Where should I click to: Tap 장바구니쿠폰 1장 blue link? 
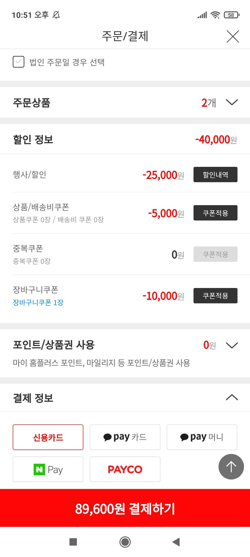tap(38, 302)
